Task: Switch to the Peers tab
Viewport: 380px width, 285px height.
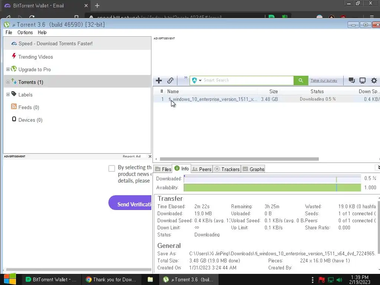Action: pos(202,169)
